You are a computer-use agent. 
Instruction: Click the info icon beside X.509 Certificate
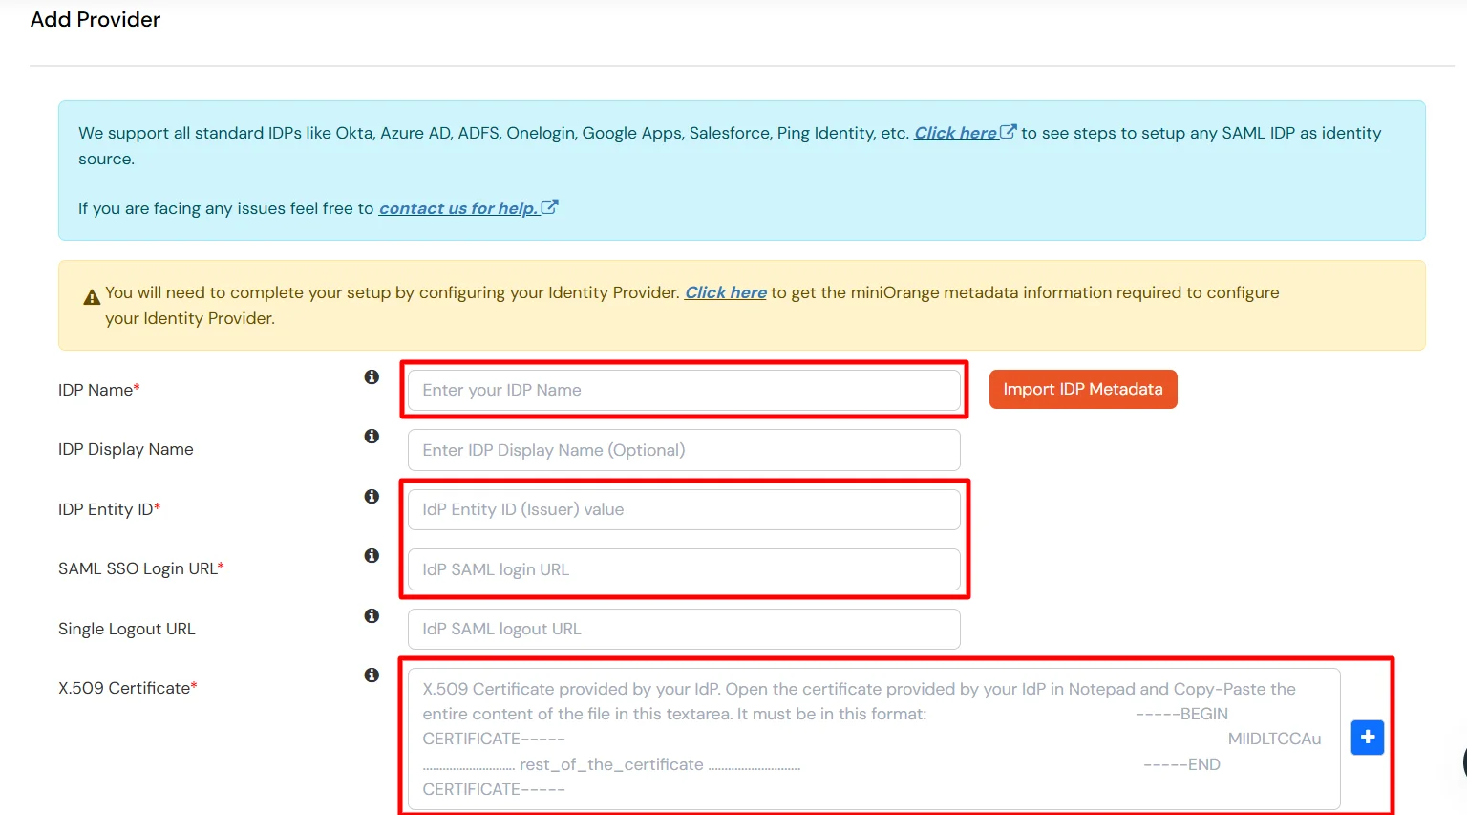(x=372, y=675)
